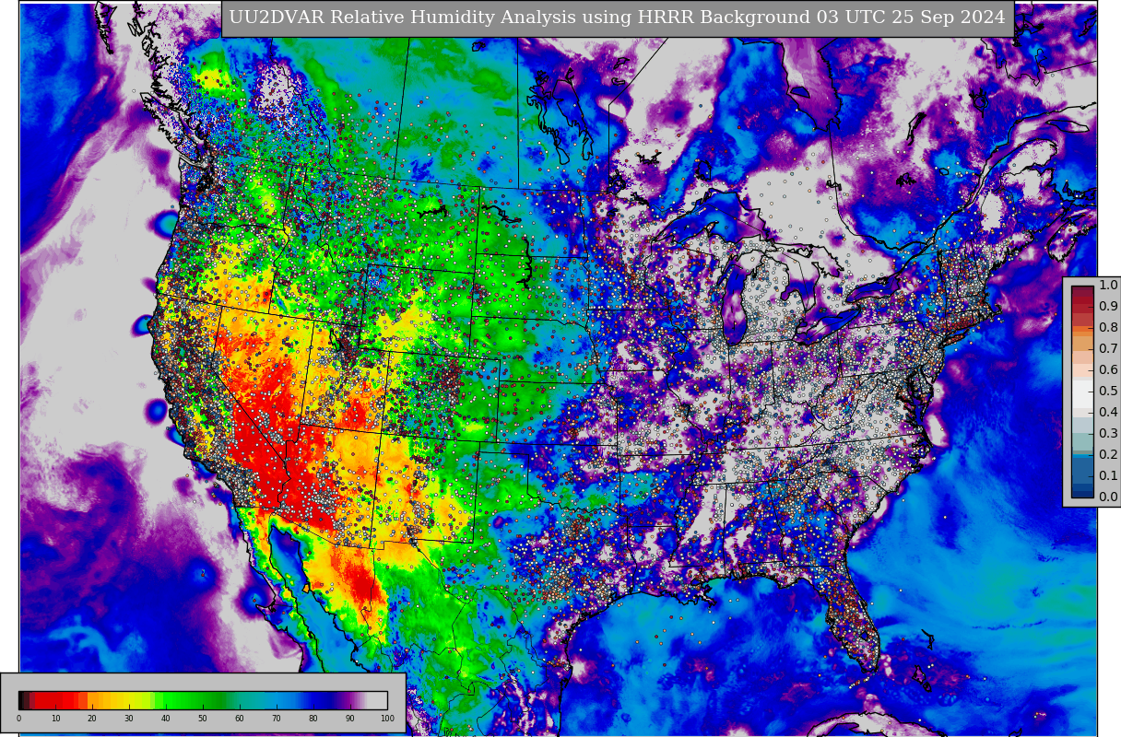Click the 0.8 label on right colorbar
Screen dimensions: 1121x737
1108,327
